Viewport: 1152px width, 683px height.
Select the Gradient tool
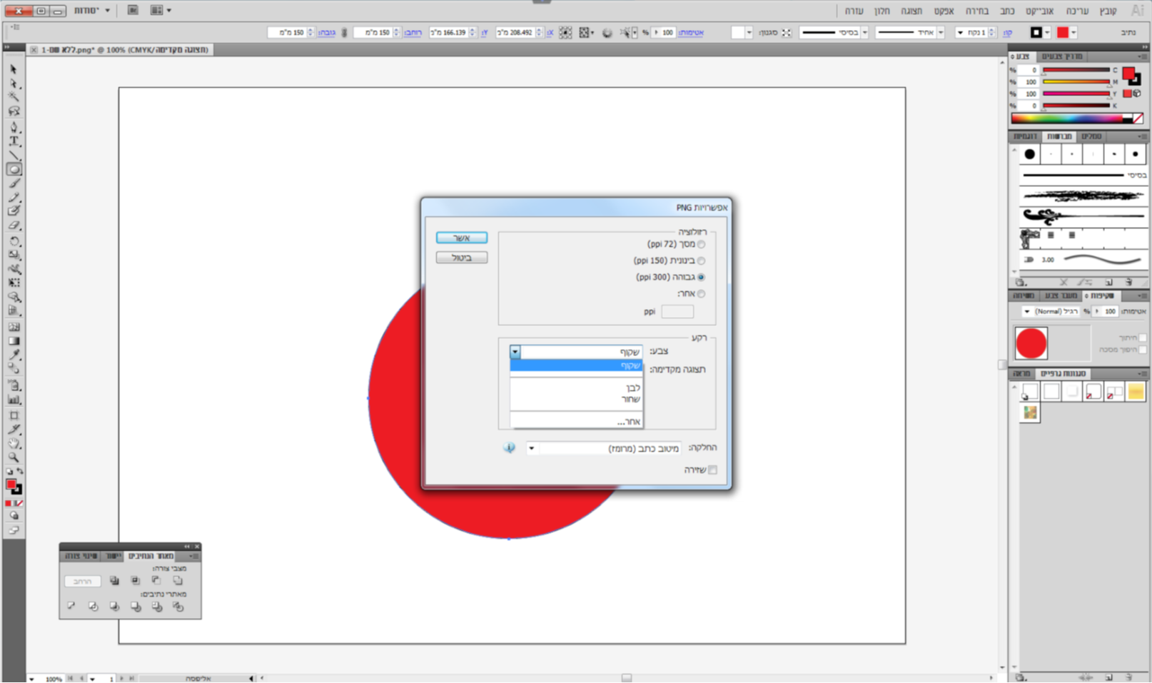pyautogui.click(x=14, y=341)
